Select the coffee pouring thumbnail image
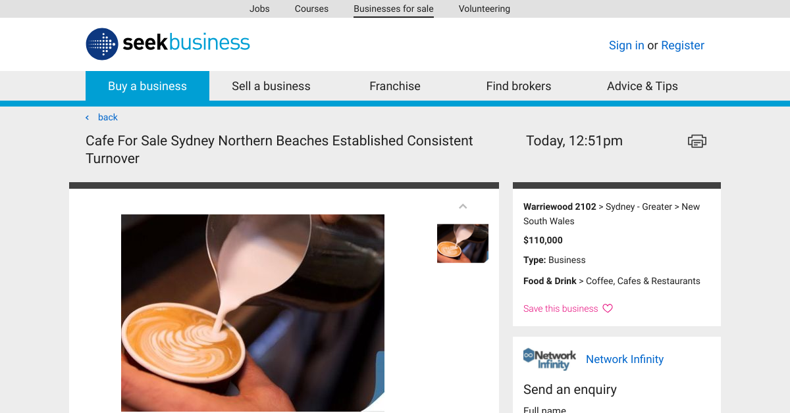The width and height of the screenshot is (790, 413). [463, 243]
